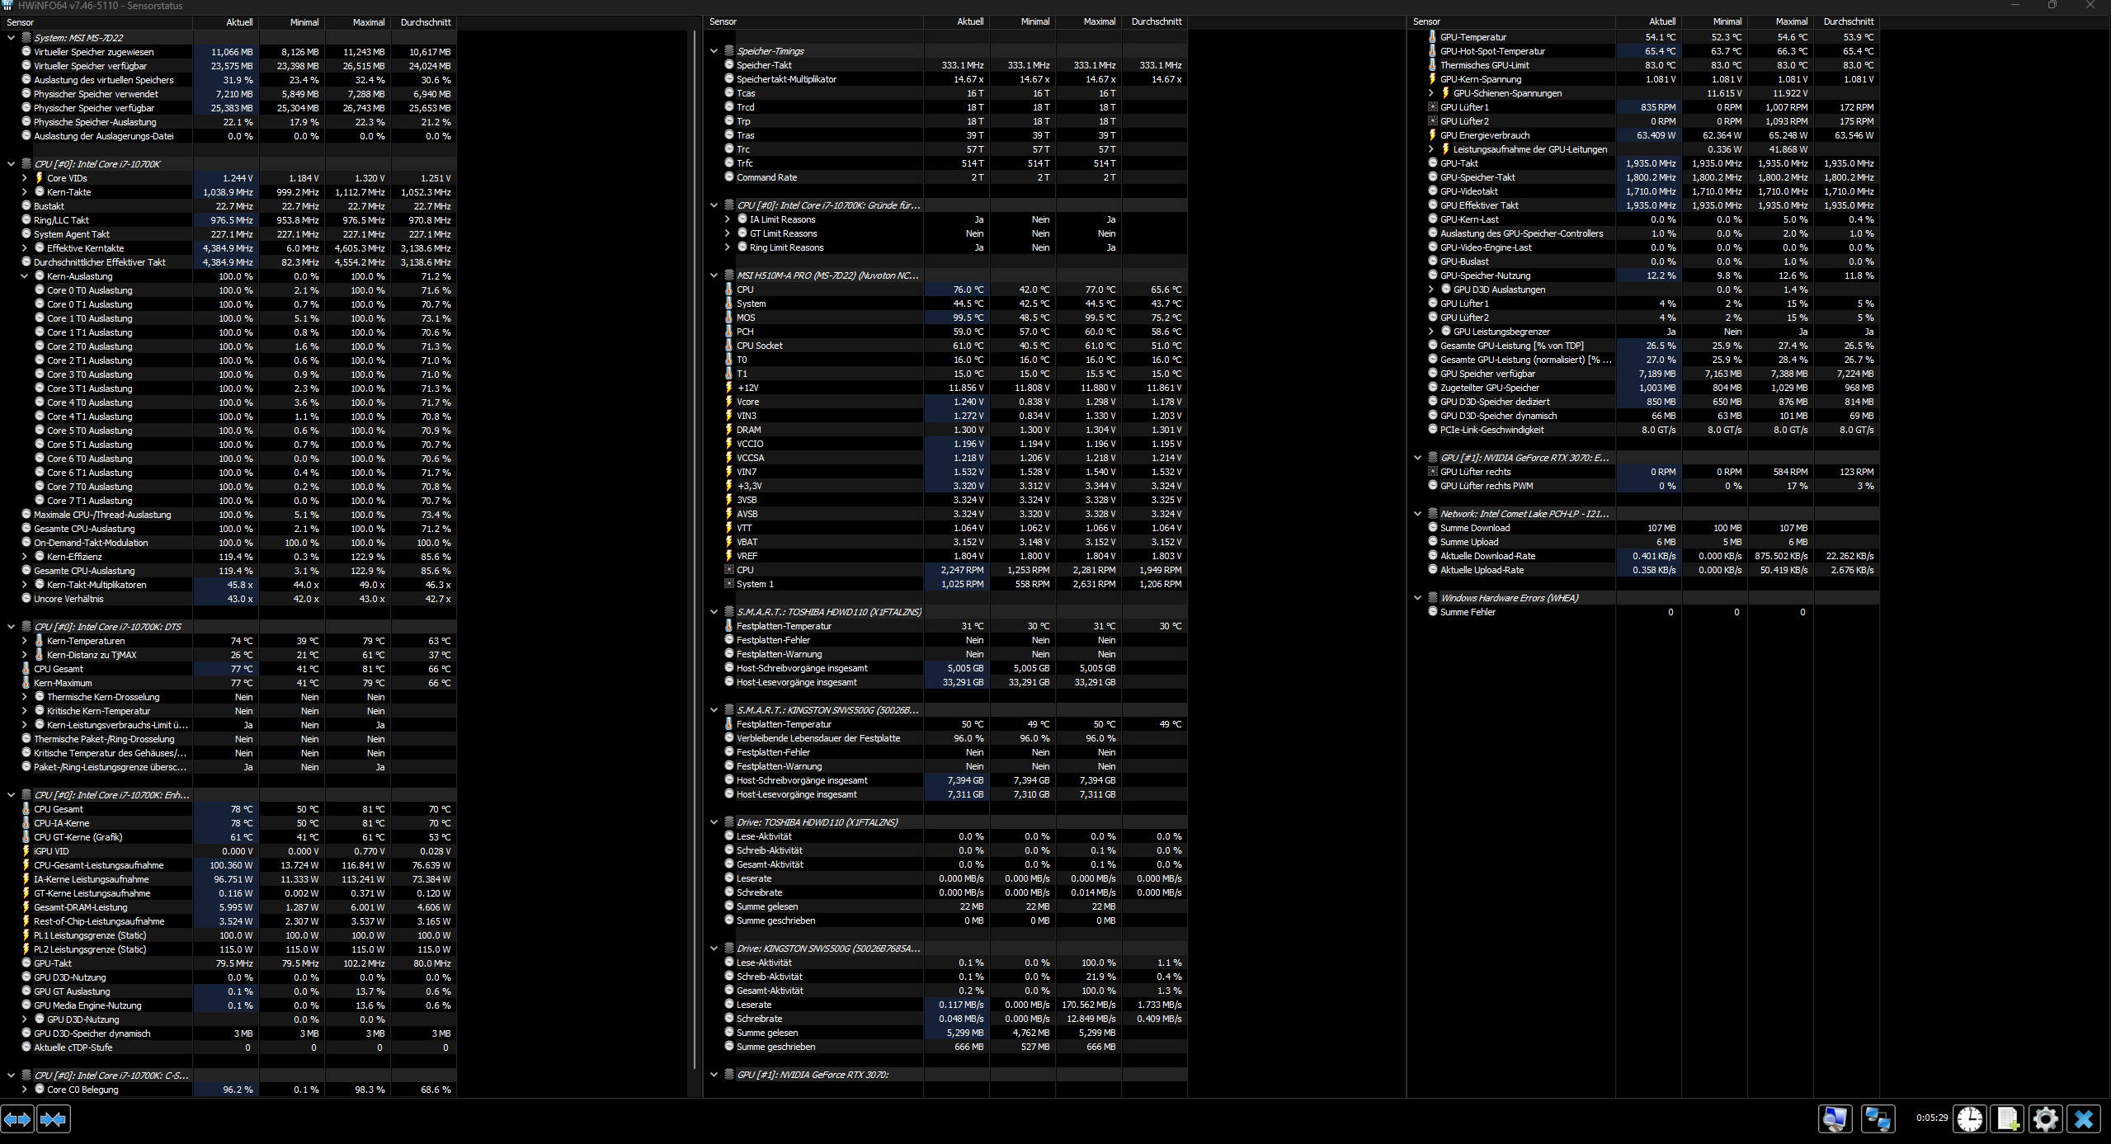This screenshot has height=1144, width=2111.
Task: Collapse the Speicher-Timings sensor group
Action: (714, 51)
